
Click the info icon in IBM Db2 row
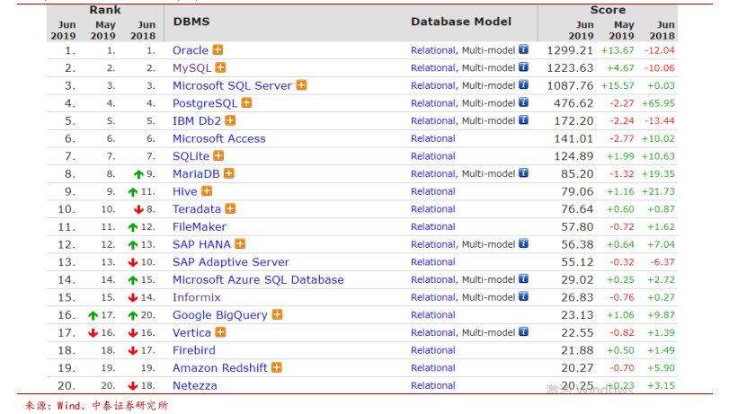tap(523, 119)
